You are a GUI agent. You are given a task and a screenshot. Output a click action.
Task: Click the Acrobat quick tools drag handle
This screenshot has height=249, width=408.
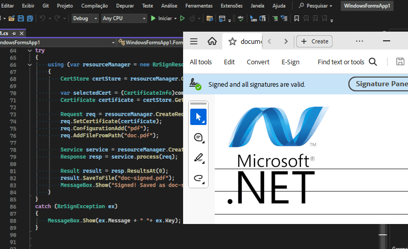[x=198, y=104]
